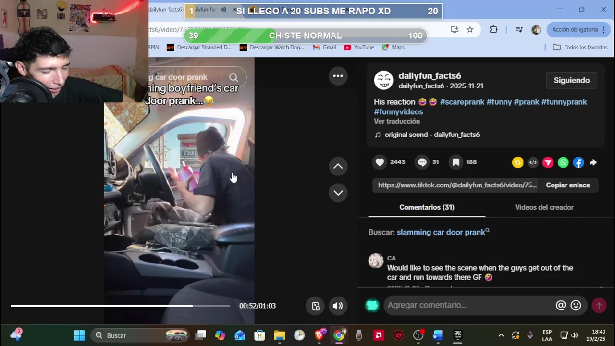This screenshot has width=615, height=346.
Task: Open commenter CA's avatar
Action: [x=376, y=261]
